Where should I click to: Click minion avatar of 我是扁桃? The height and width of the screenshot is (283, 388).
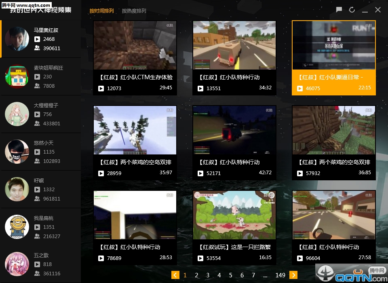[x=17, y=227]
